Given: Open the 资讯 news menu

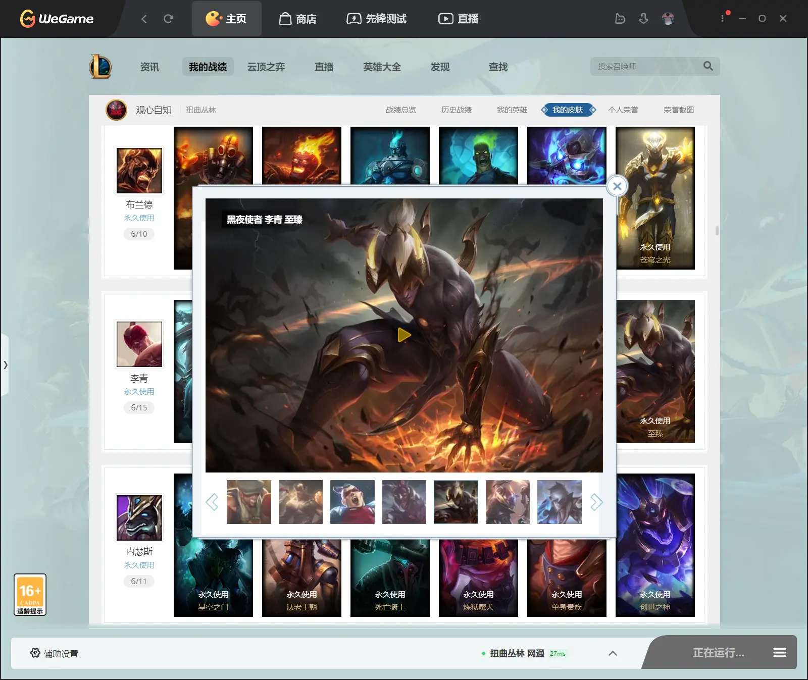Looking at the screenshot, I should (149, 67).
